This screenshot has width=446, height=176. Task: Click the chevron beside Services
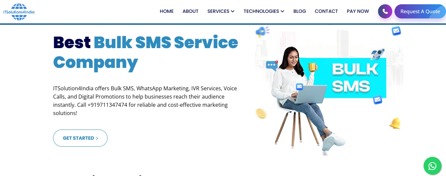click(233, 11)
